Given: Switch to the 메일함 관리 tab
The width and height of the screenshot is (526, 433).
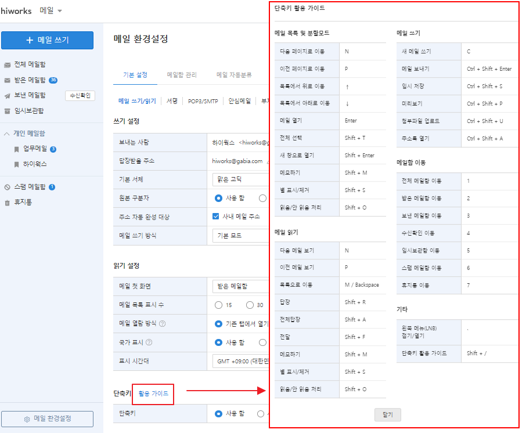Looking at the screenshot, I should [182, 75].
